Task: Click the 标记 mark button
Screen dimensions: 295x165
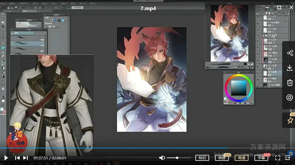Action: [202, 158]
